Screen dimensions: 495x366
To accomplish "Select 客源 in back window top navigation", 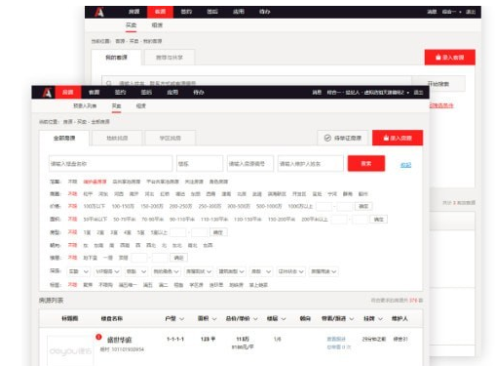I will 160,12.
